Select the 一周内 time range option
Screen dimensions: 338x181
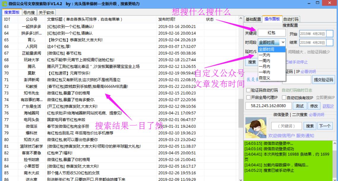coord(271,61)
